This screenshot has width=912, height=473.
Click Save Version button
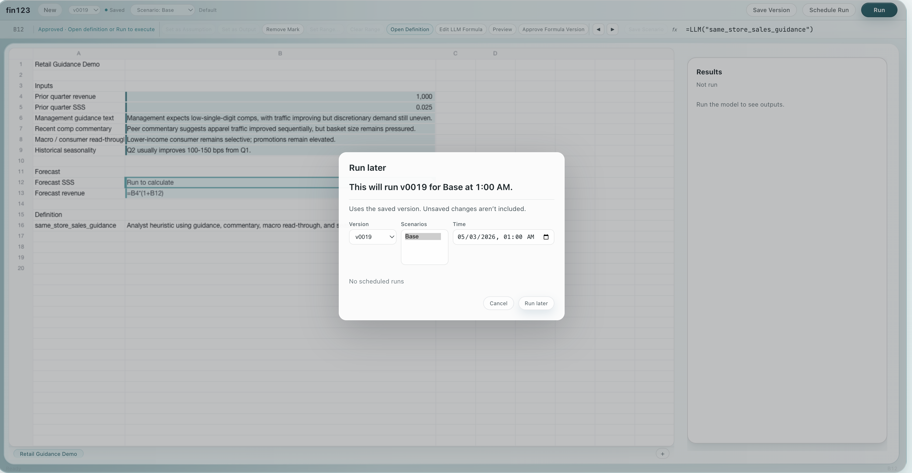771,10
